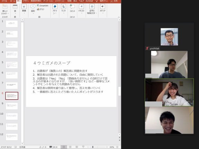Click thumbnail pane scroll down arrow
The height and width of the screenshot is (149, 199).
(22, 144)
